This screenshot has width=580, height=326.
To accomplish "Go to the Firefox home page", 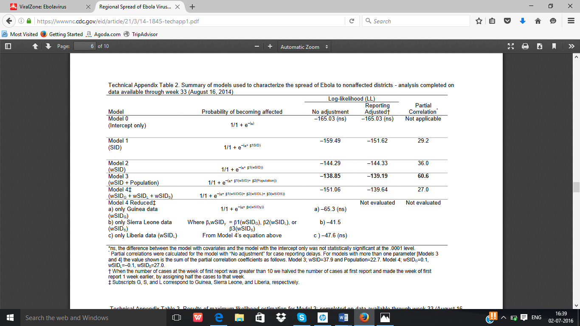I will coord(538,21).
